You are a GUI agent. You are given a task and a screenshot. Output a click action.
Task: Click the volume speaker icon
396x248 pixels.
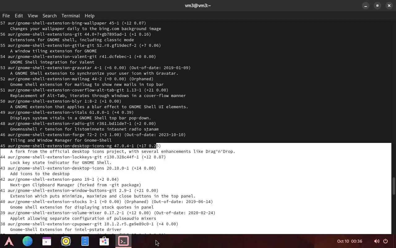377,241
